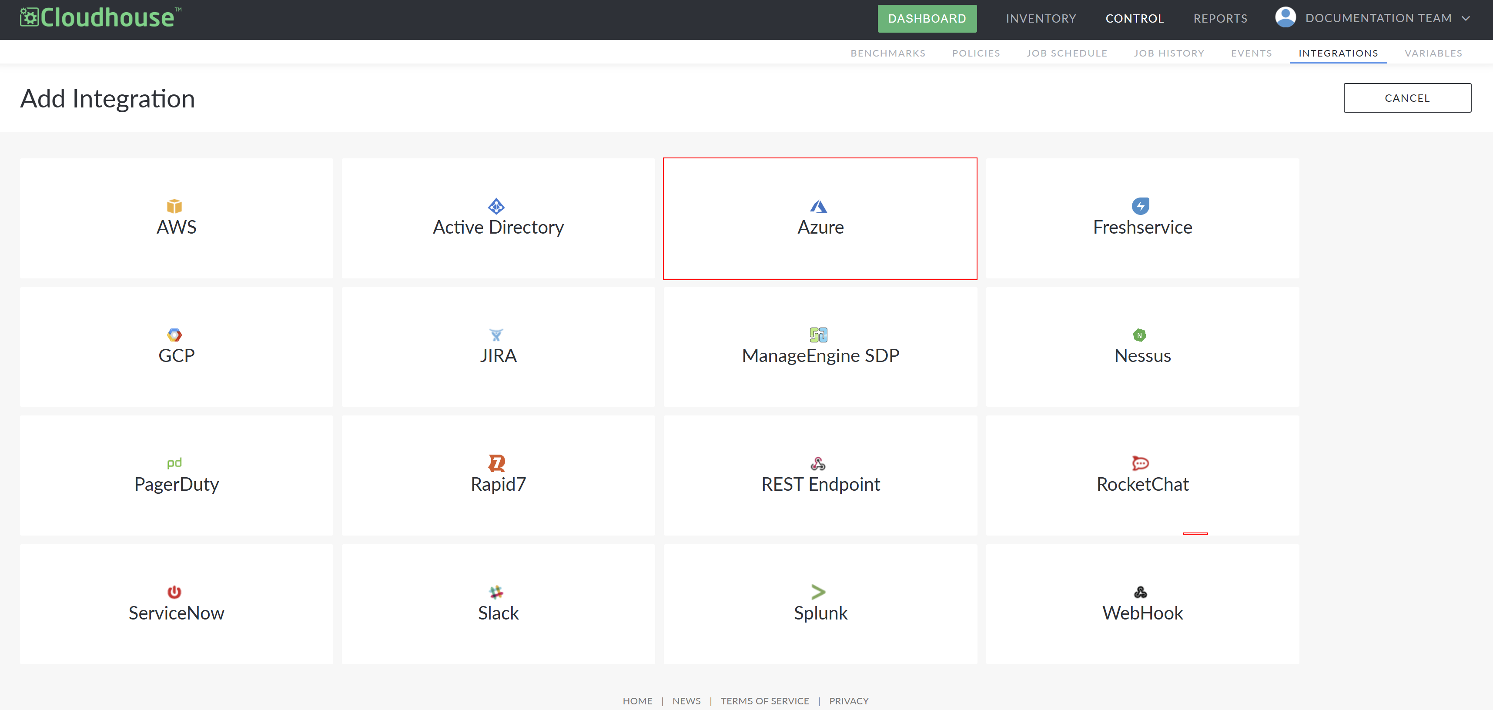1493x710 pixels.
Task: Switch to the Benchmarks tab
Action: coord(888,54)
